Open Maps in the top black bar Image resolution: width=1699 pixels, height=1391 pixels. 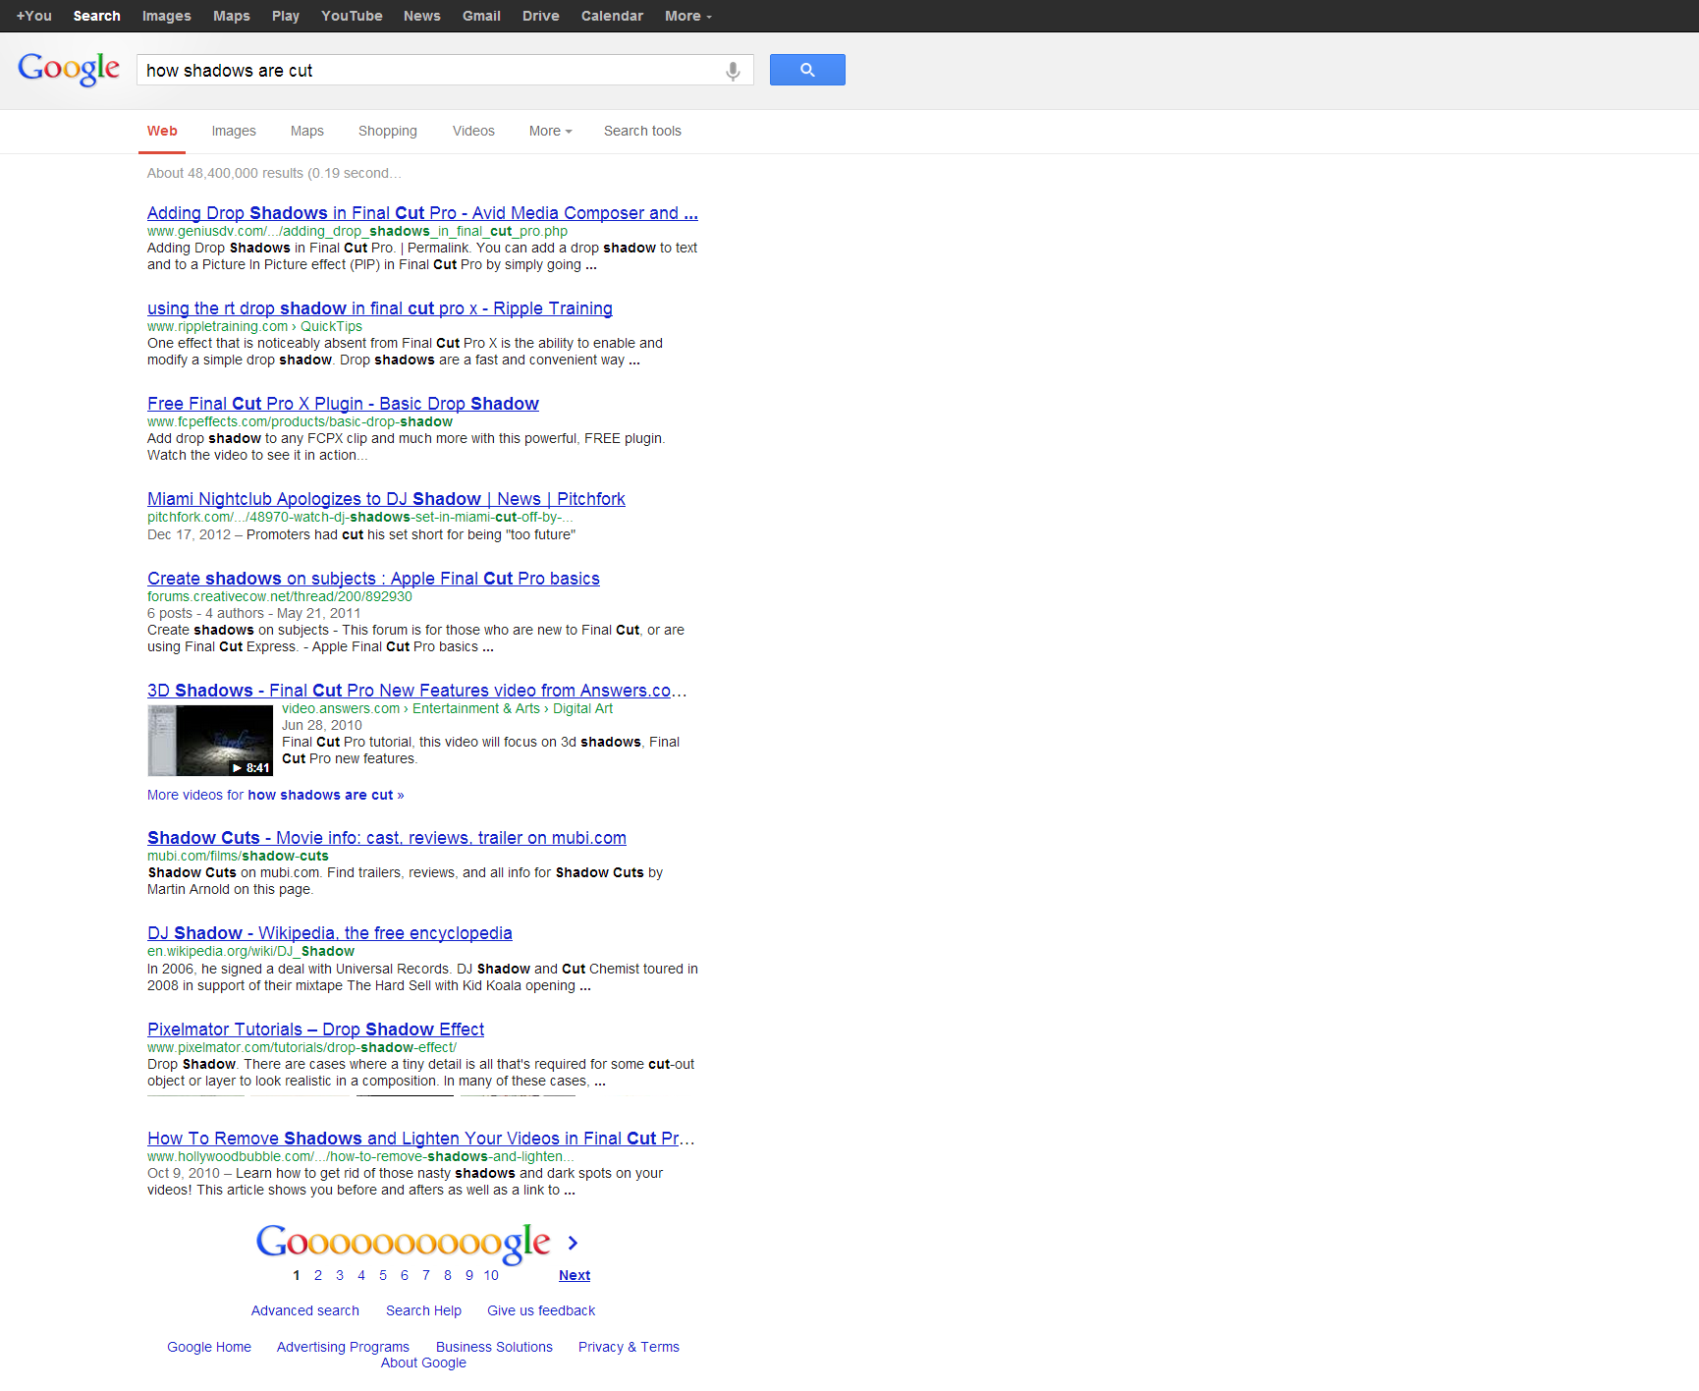(232, 16)
